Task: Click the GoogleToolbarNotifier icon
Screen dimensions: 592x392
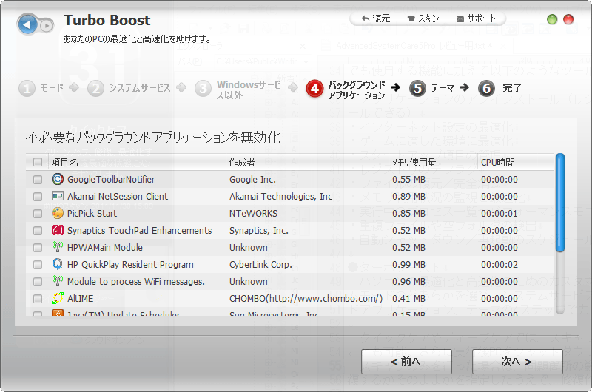Action: pos(58,179)
